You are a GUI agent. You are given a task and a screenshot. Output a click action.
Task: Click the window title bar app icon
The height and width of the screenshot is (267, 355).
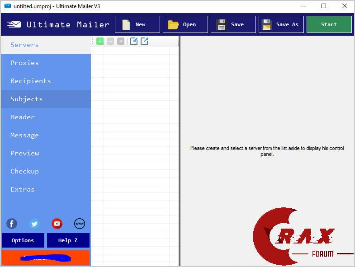coord(8,6)
